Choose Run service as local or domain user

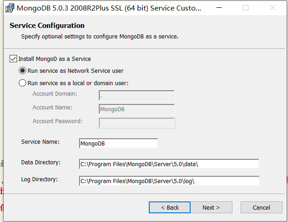(23, 83)
